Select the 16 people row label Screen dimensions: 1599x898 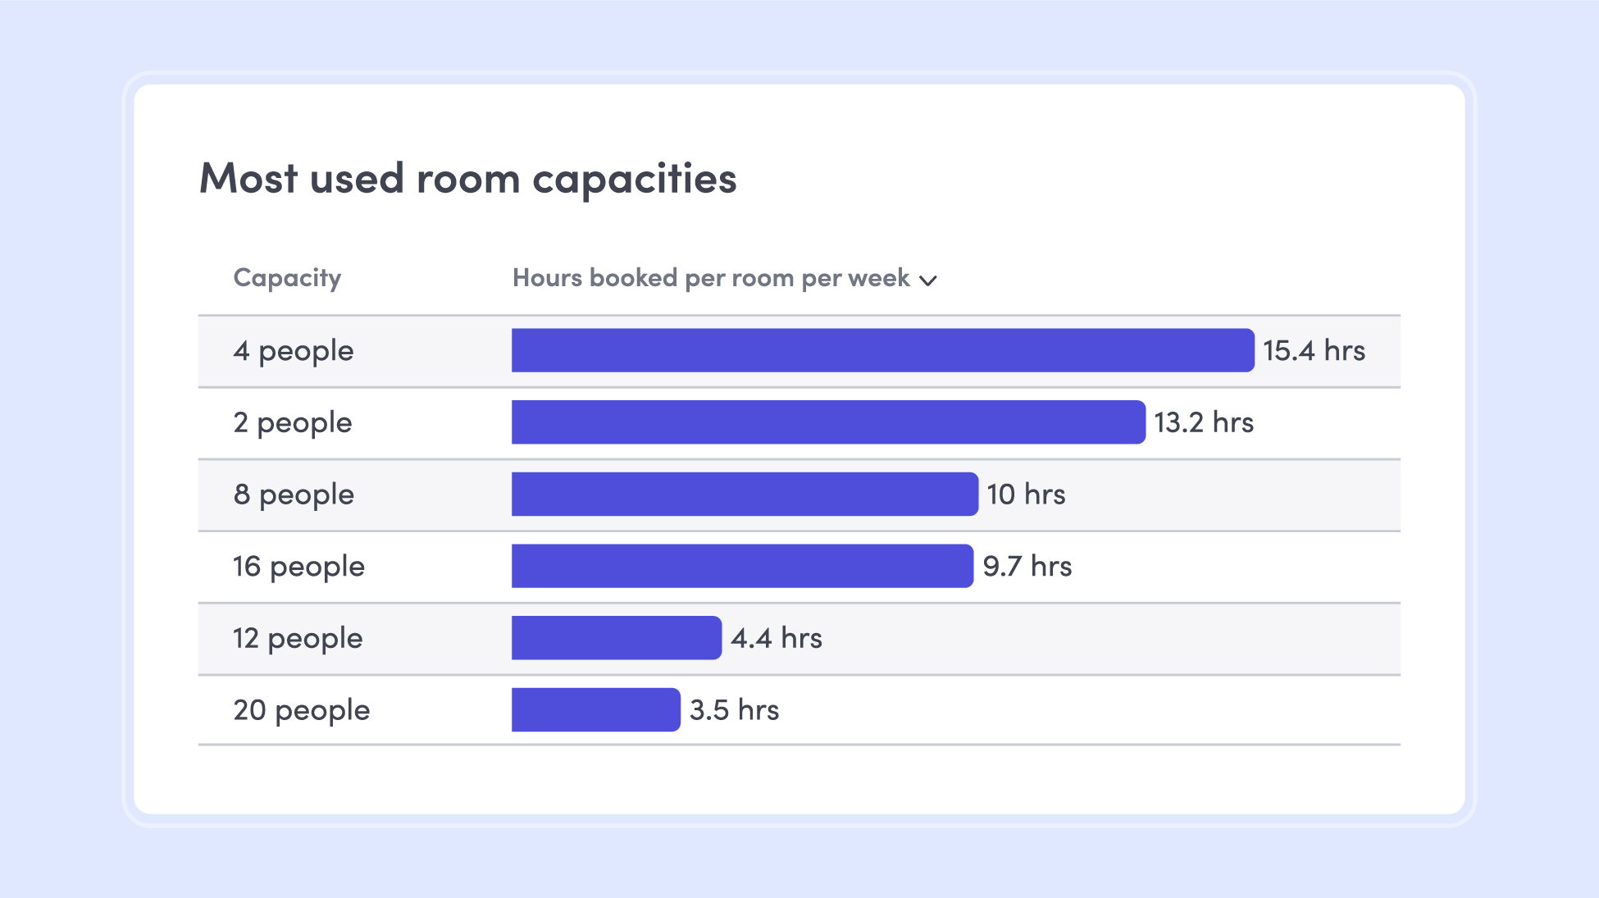[298, 567]
